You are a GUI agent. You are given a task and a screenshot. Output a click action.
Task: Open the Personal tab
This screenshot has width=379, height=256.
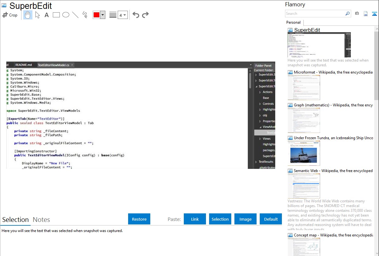pos(294,22)
